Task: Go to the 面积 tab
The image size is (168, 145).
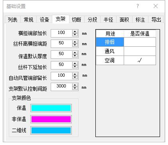Action: [x=124, y=20]
